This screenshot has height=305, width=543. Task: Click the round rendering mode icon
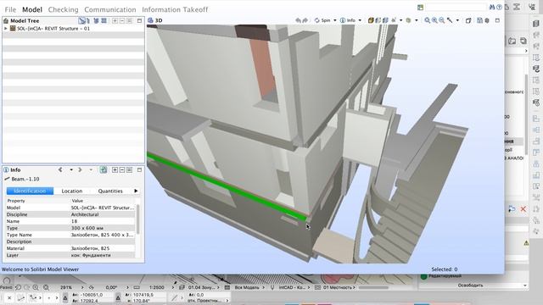409,20
